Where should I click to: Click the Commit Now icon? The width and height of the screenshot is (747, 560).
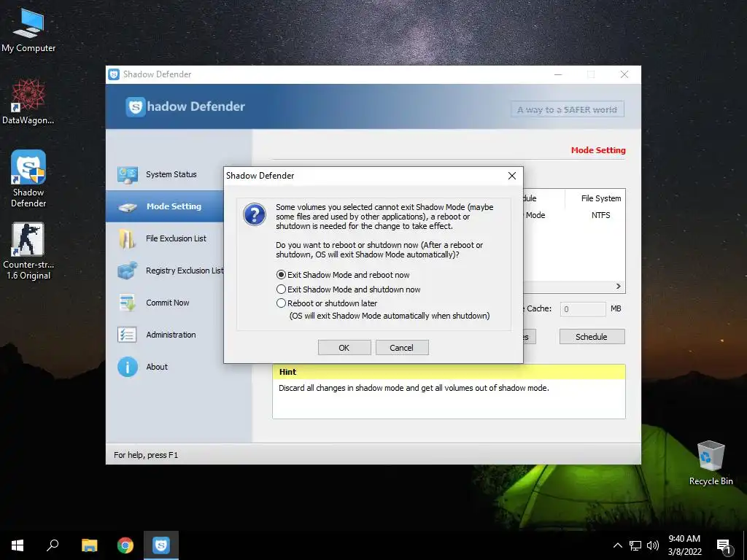click(x=127, y=303)
